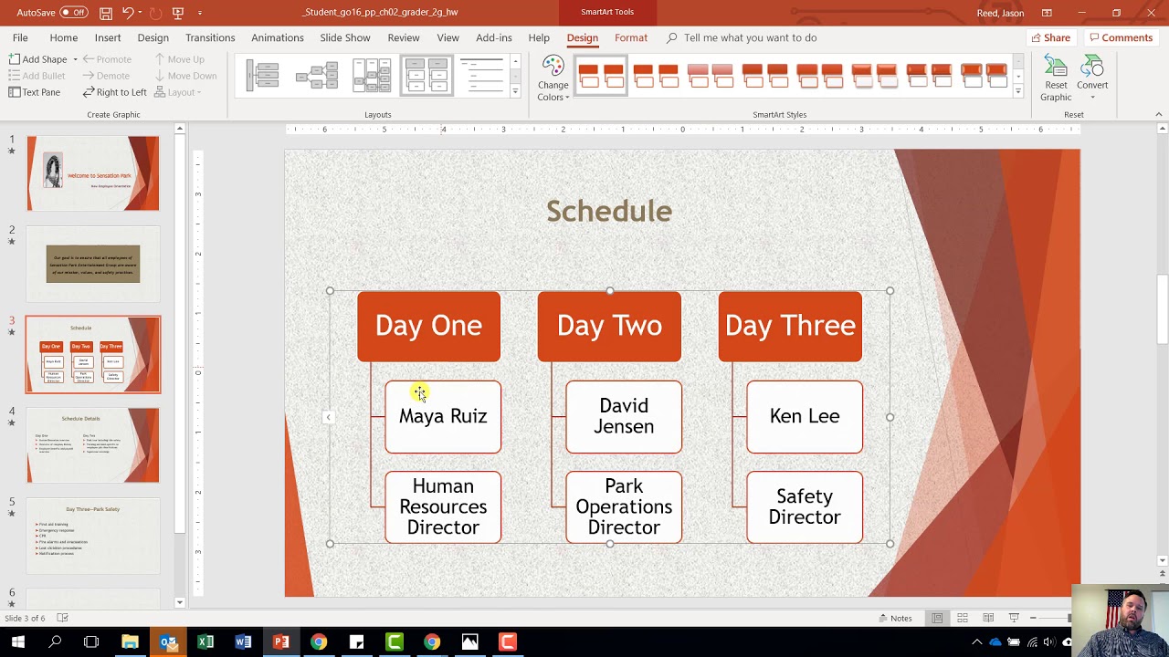Select slide 1 thumbnail Welcome slide
1169x657 pixels.
(x=92, y=172)
